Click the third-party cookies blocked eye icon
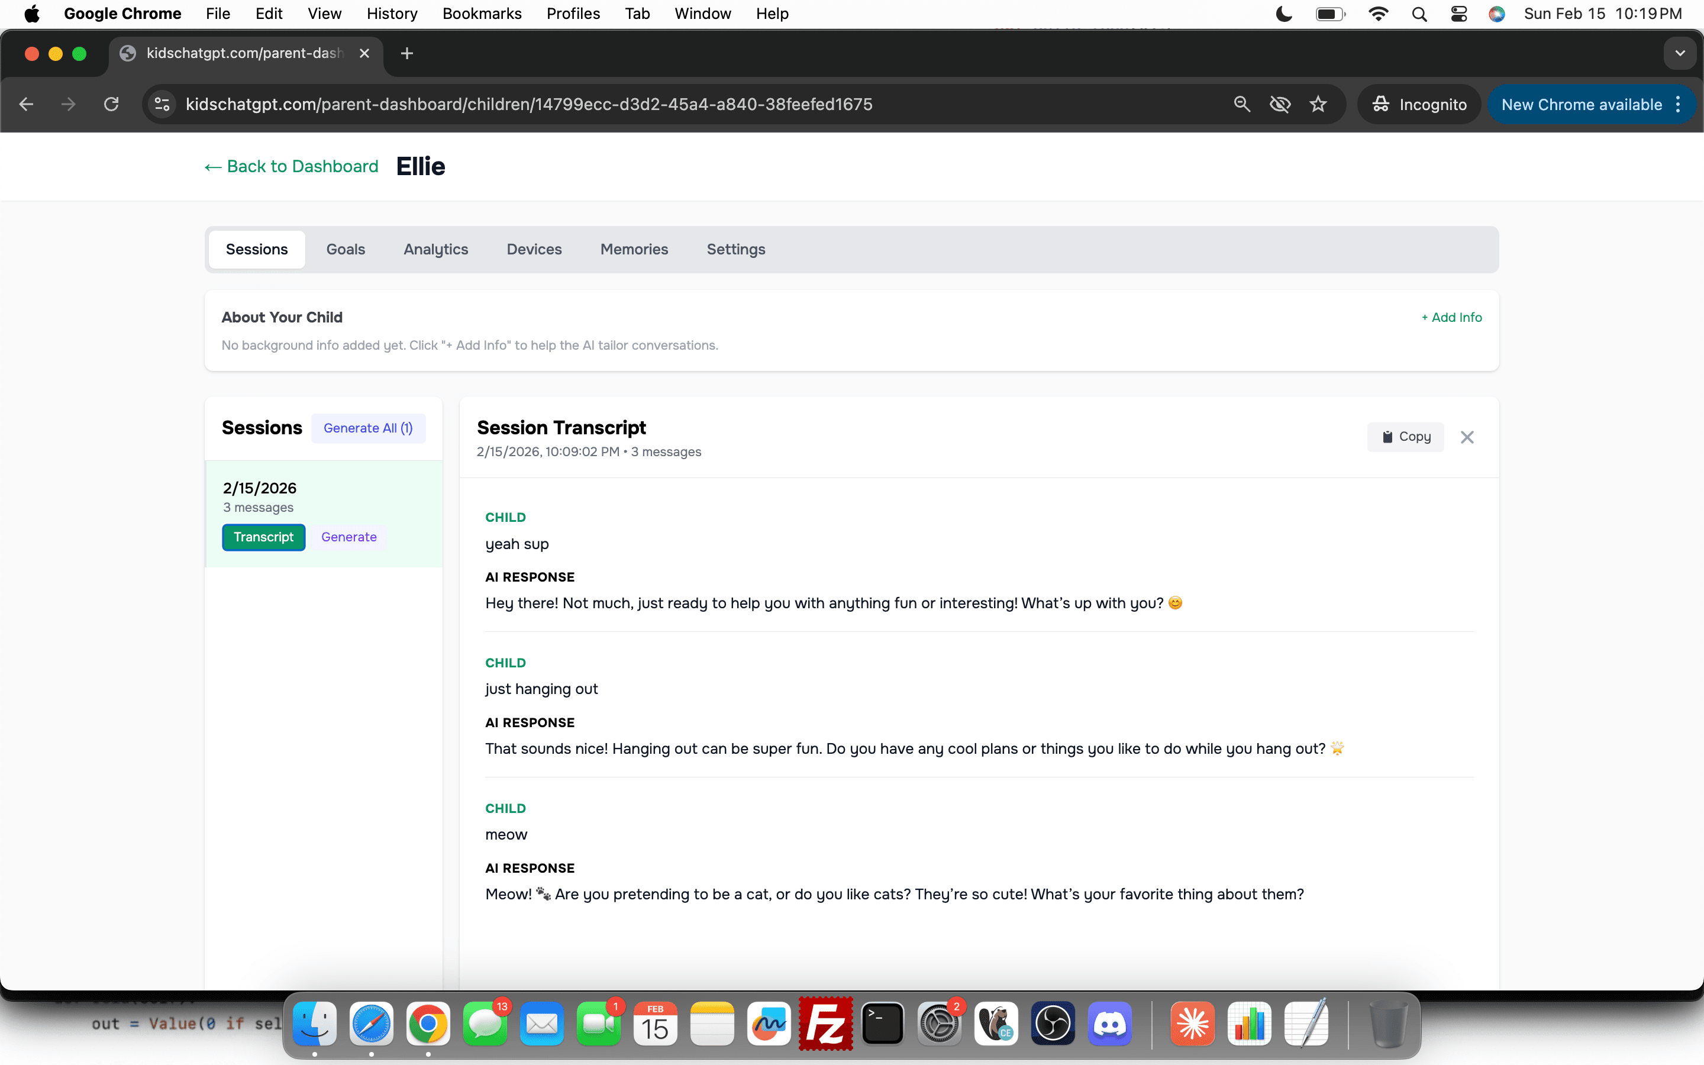 tap(1279, 104)
